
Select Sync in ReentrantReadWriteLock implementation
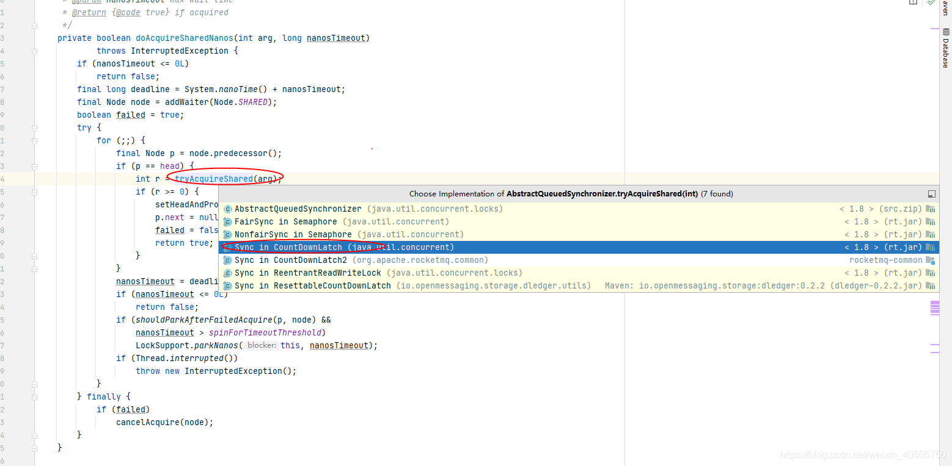(x=579, y=273)
